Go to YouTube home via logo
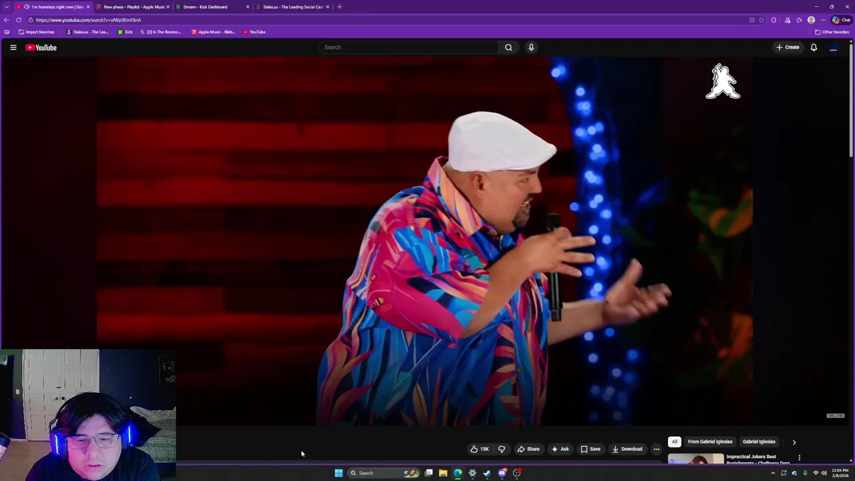 [x=41, y=47]
